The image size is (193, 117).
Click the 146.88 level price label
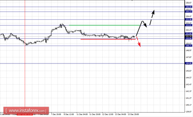tap(189, 63)
